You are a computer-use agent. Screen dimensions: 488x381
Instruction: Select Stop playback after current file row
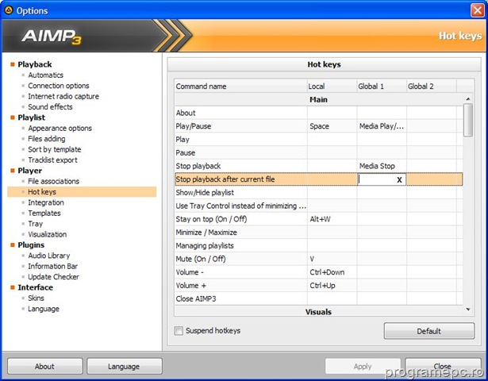tap(319, 179)
